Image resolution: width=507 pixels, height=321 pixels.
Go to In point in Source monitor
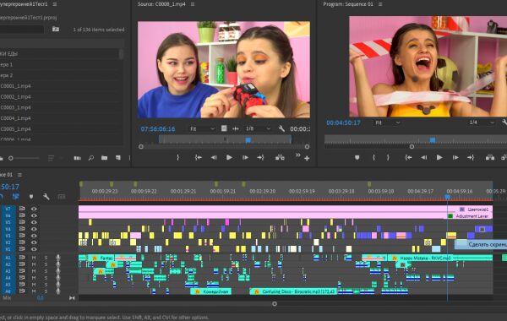pyautogui.click(x=199, y=157)
